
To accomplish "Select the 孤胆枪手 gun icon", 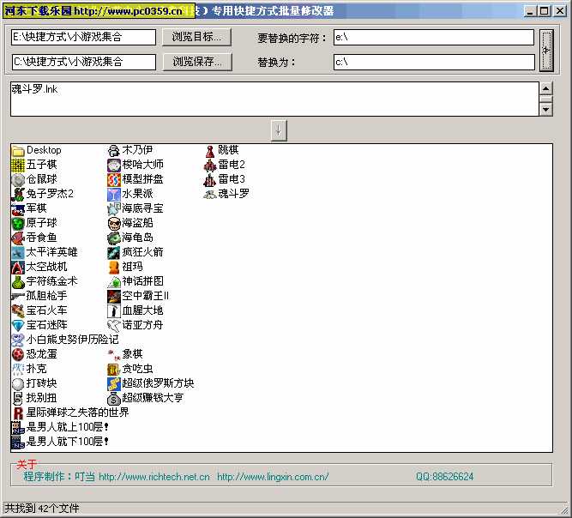I will click(18, 296).
